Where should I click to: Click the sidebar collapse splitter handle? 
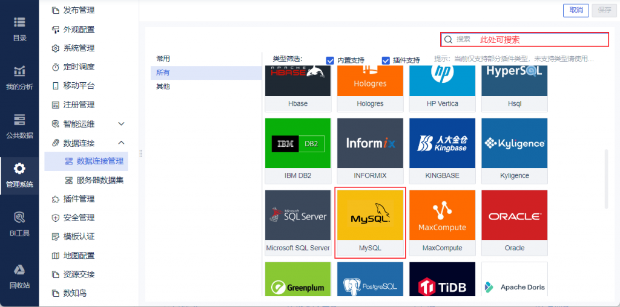[x=140, y=153]
